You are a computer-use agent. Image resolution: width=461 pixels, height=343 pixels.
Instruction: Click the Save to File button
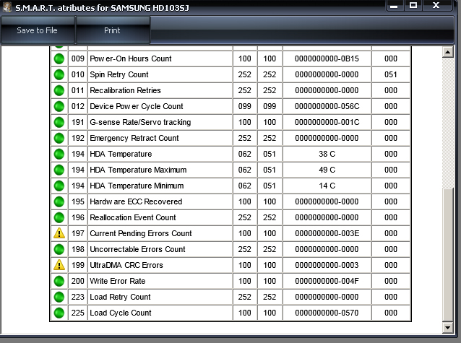[x=38, y=30]
